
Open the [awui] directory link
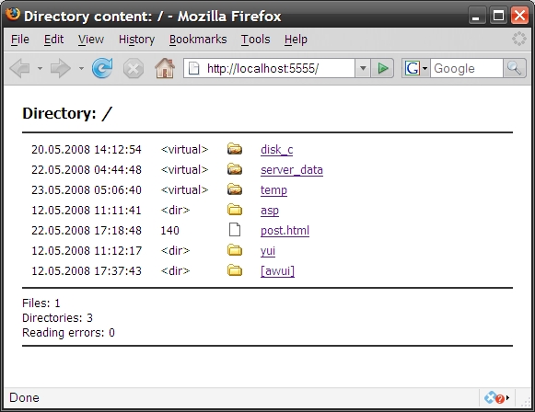point(277,271)
